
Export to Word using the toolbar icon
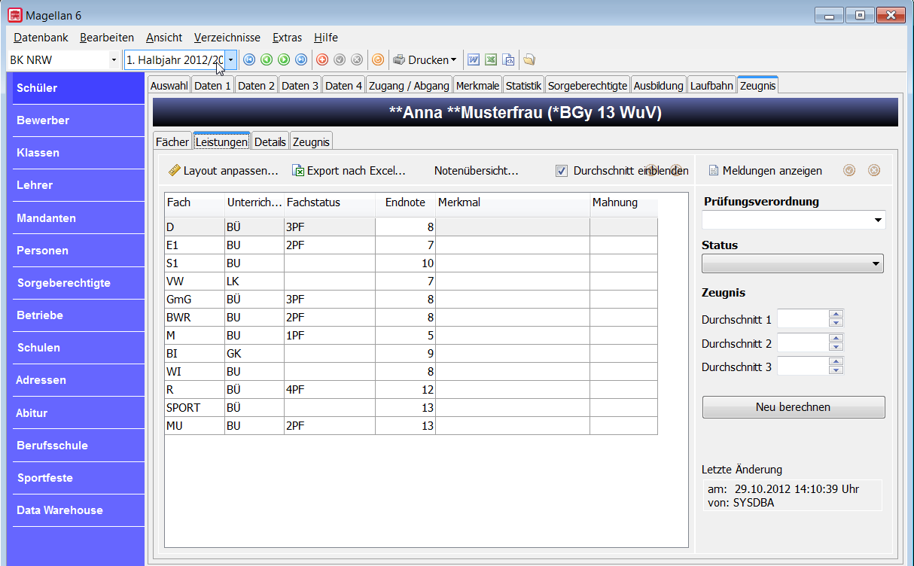(x=474, y=59)
